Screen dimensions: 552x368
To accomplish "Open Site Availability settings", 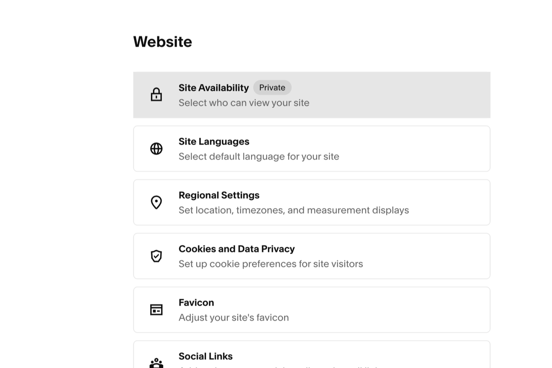I will pos(312,95).
